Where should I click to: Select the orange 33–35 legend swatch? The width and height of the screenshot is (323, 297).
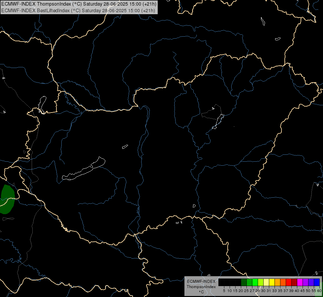(277, 282)
